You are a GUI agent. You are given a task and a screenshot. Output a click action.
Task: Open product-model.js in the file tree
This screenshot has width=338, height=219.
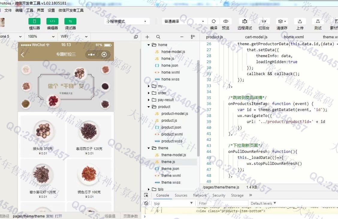(x=175, y=114)
